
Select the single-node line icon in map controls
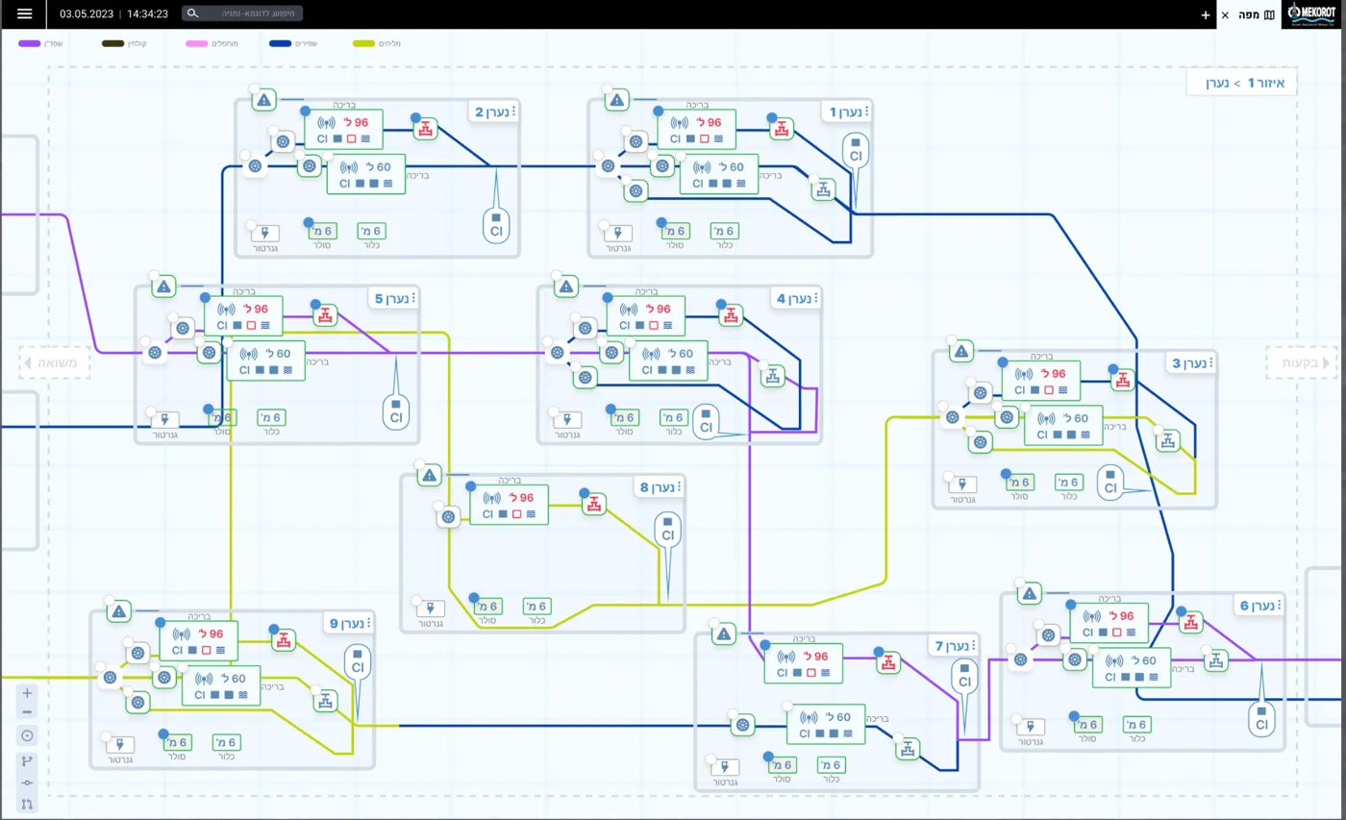[x=27, y=783]
